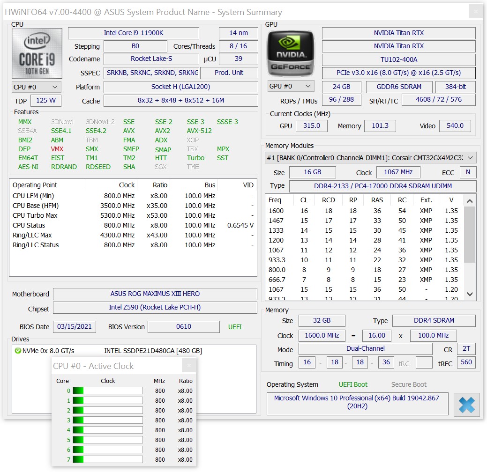Open the GPU #0 selector dropdown

(291, 86)
